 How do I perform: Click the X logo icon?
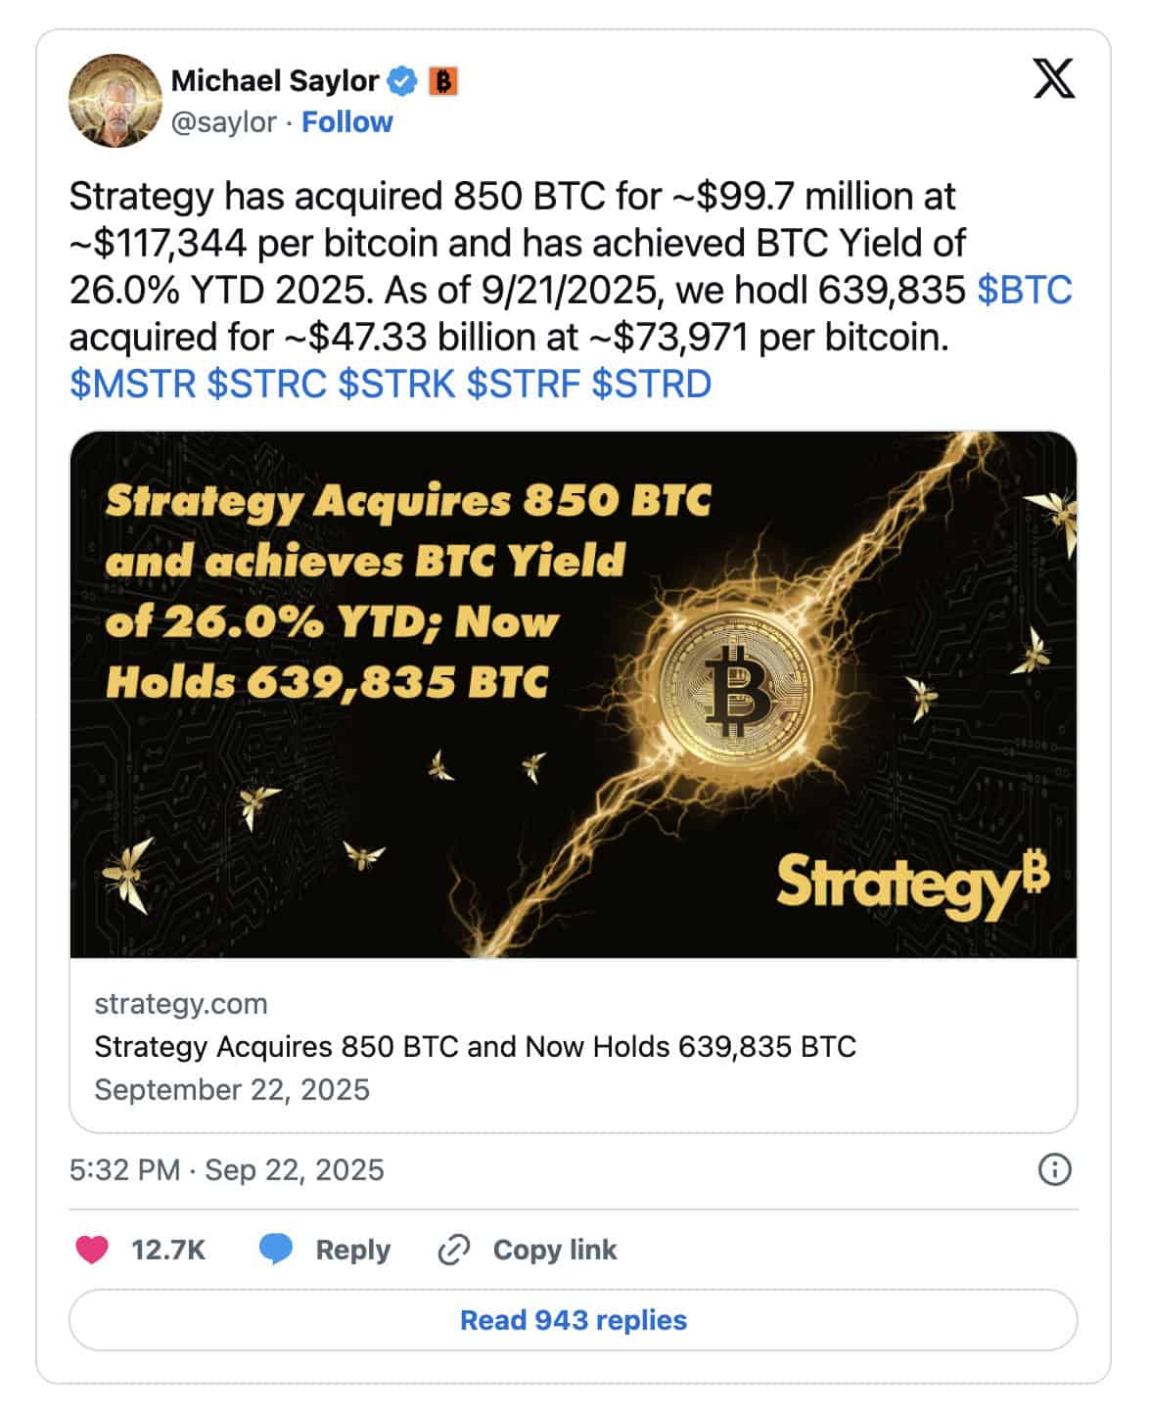[x=1053, y=79]
